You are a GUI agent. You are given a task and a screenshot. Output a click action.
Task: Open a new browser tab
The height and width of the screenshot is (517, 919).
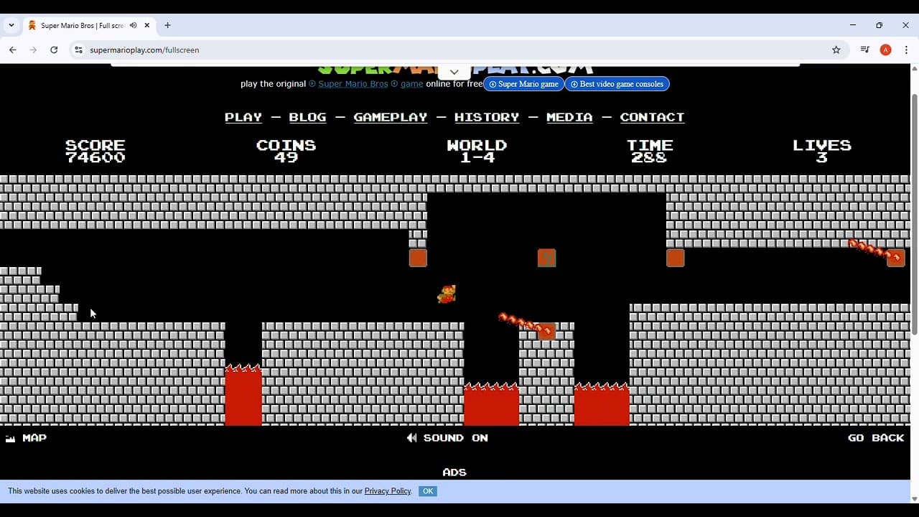(x=167, y=25)
